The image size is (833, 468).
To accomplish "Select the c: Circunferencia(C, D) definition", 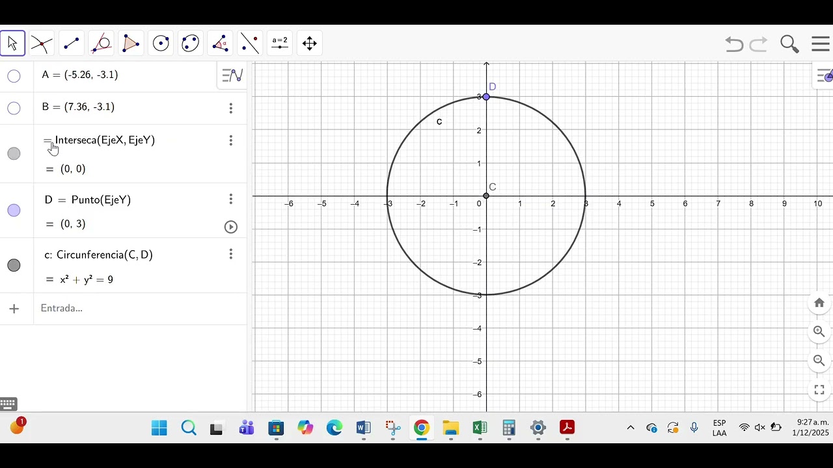I will [x=98, y=255].
